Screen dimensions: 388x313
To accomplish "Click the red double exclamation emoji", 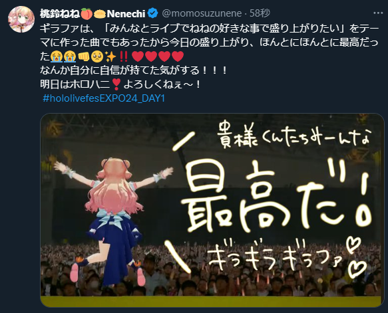I will [124, 57].
